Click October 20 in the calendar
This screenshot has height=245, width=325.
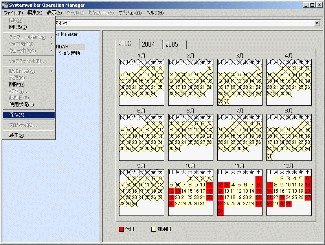coord(177,197)
